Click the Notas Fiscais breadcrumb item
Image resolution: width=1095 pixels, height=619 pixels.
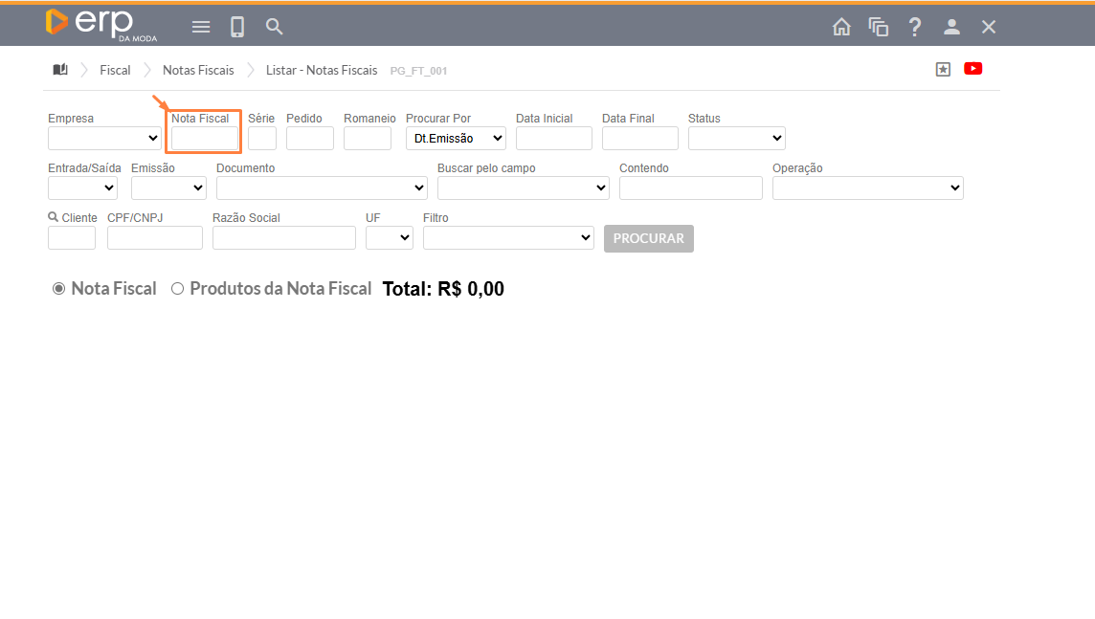[x=198, y=70]
